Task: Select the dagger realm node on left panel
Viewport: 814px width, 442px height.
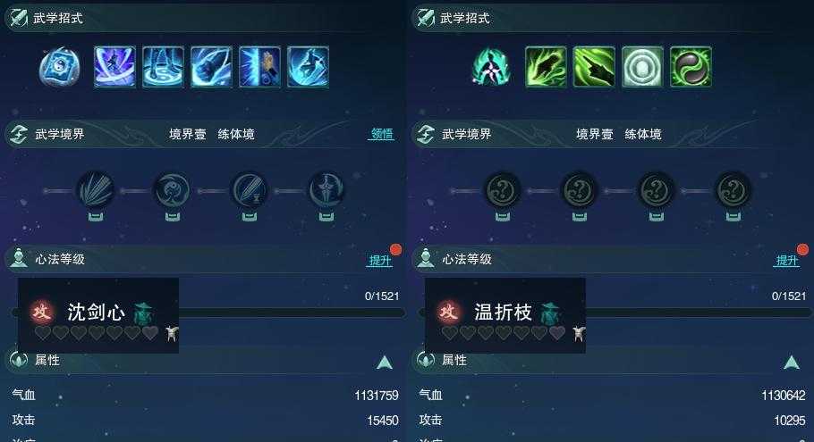Action: [x=326, y=191]
